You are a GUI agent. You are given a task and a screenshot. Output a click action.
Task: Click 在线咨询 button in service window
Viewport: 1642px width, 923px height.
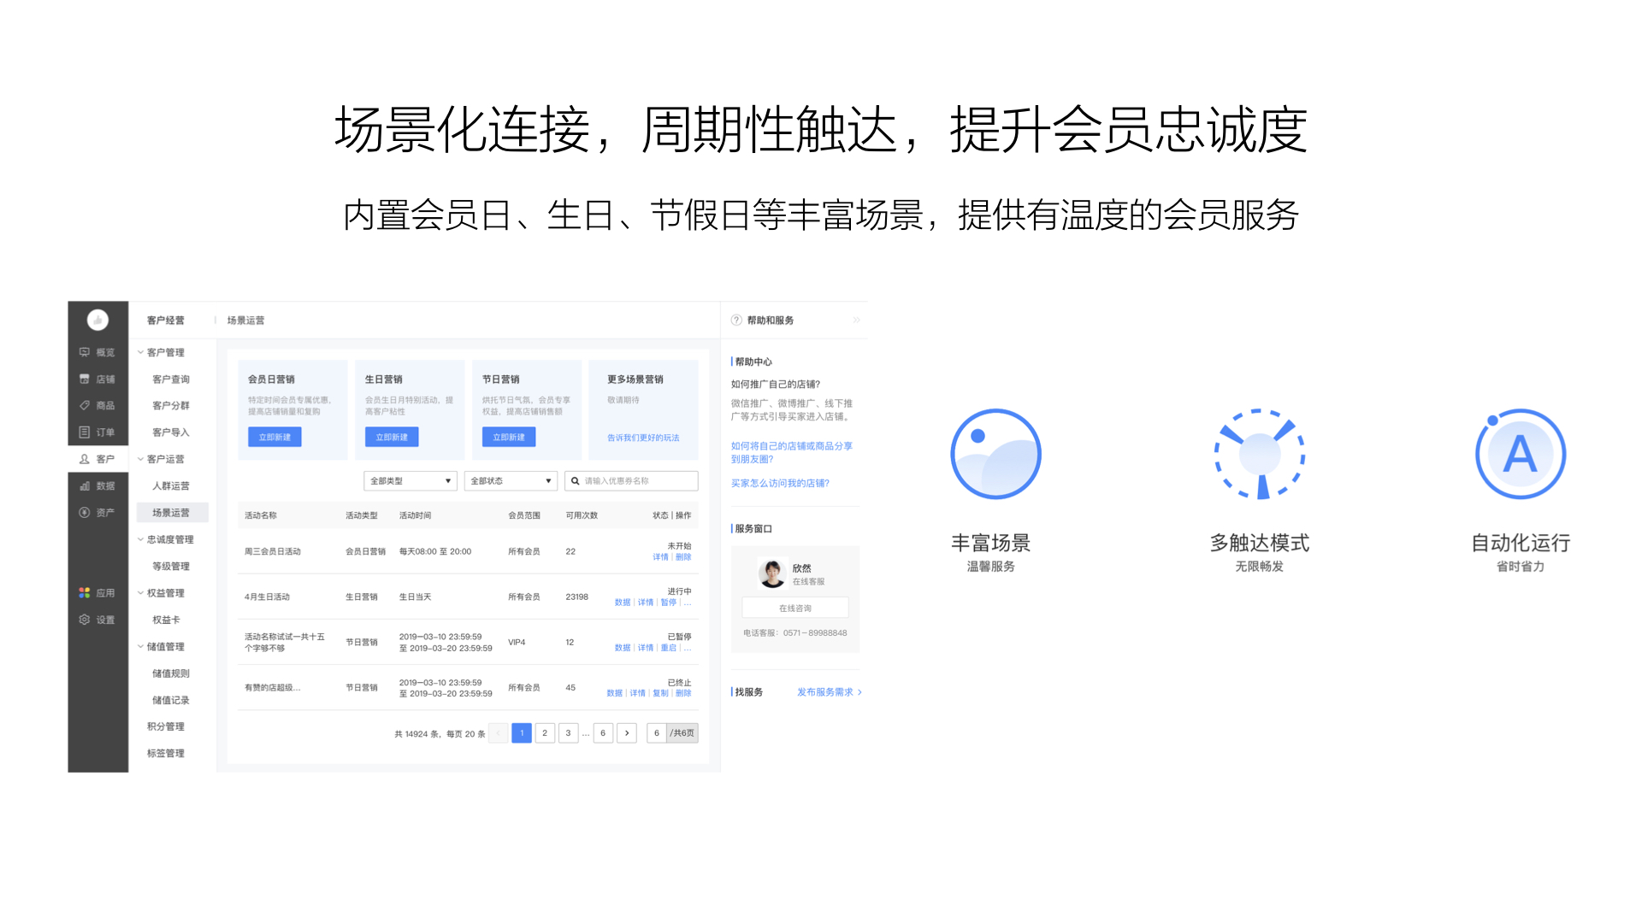(x=794, y=608)
